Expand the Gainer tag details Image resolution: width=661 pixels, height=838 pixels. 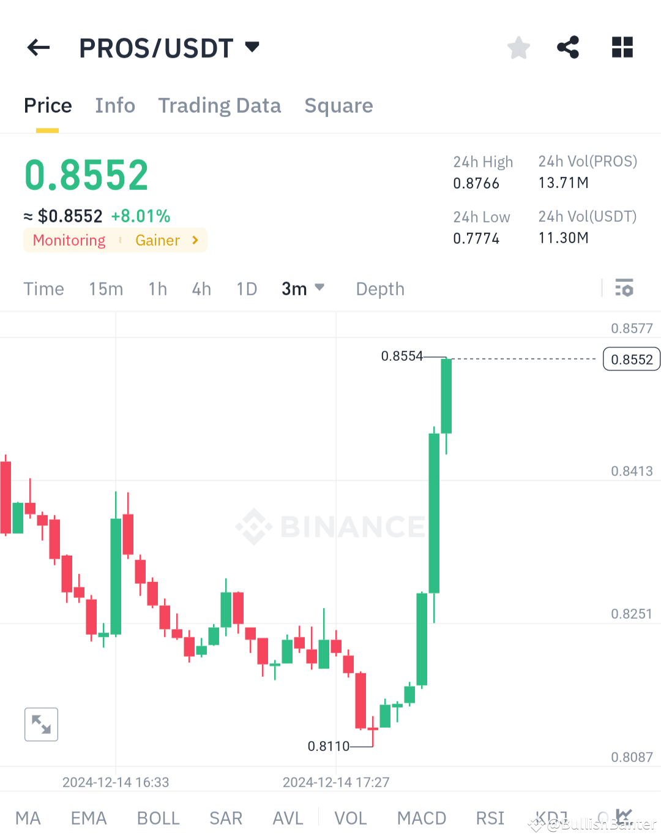[166, 240]
